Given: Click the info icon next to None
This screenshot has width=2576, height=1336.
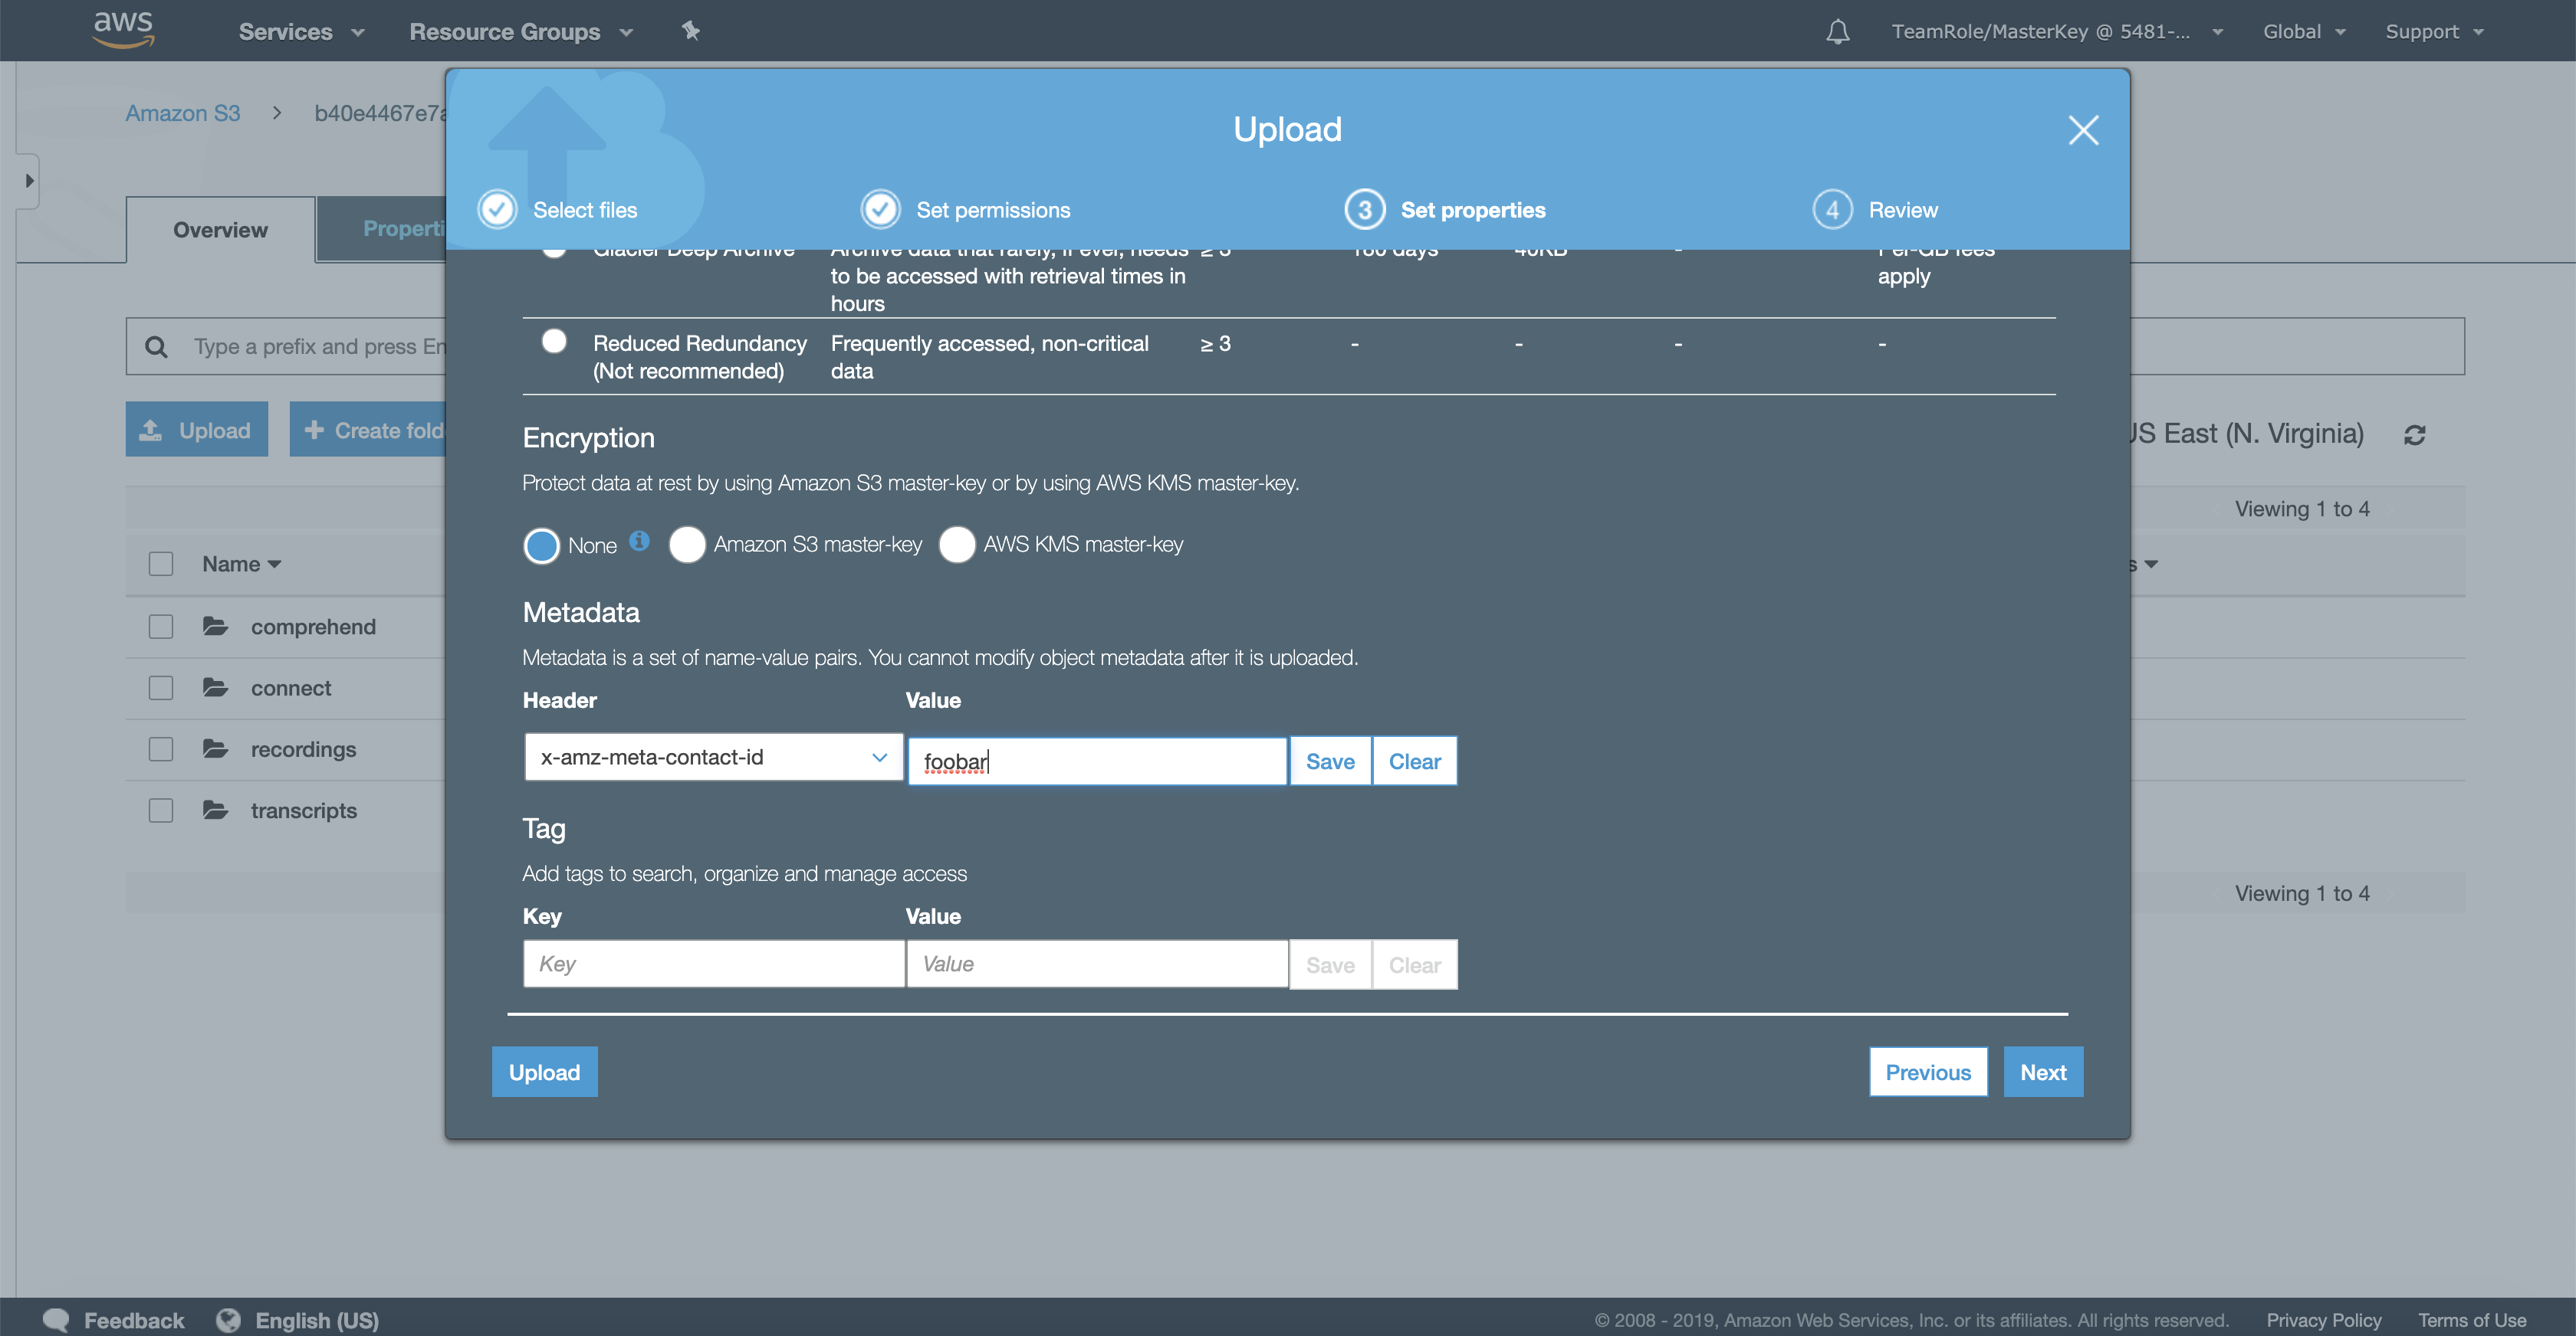Looking at the screenshot, I should tap(640, 541).
